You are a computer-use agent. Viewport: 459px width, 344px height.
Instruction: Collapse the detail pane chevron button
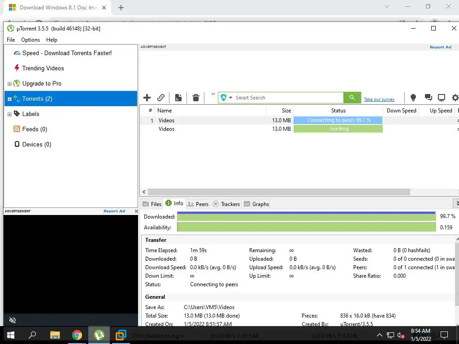(456, 203)
